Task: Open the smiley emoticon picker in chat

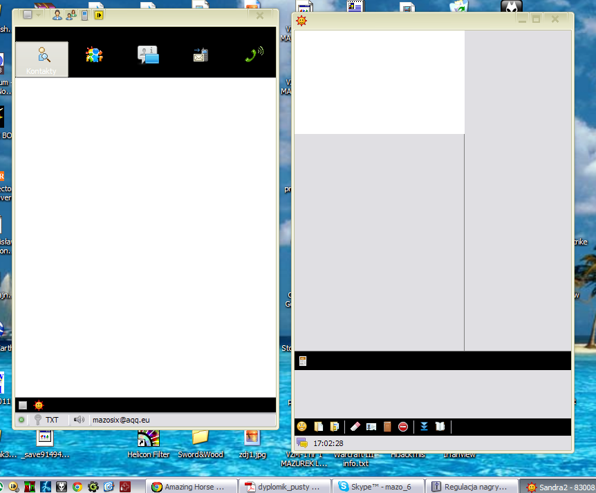Action: click(x=302, y=427)
